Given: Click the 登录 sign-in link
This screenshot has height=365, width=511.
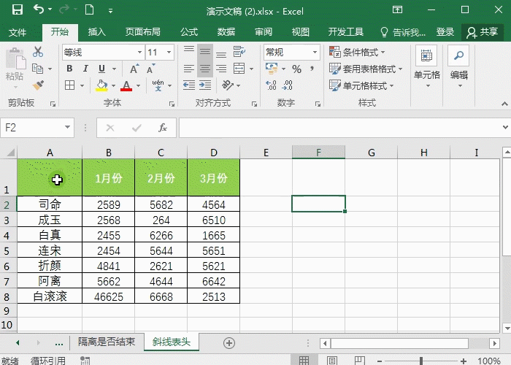Looking at the screenshot, I should pyautogui.click(x=445, y=32).
